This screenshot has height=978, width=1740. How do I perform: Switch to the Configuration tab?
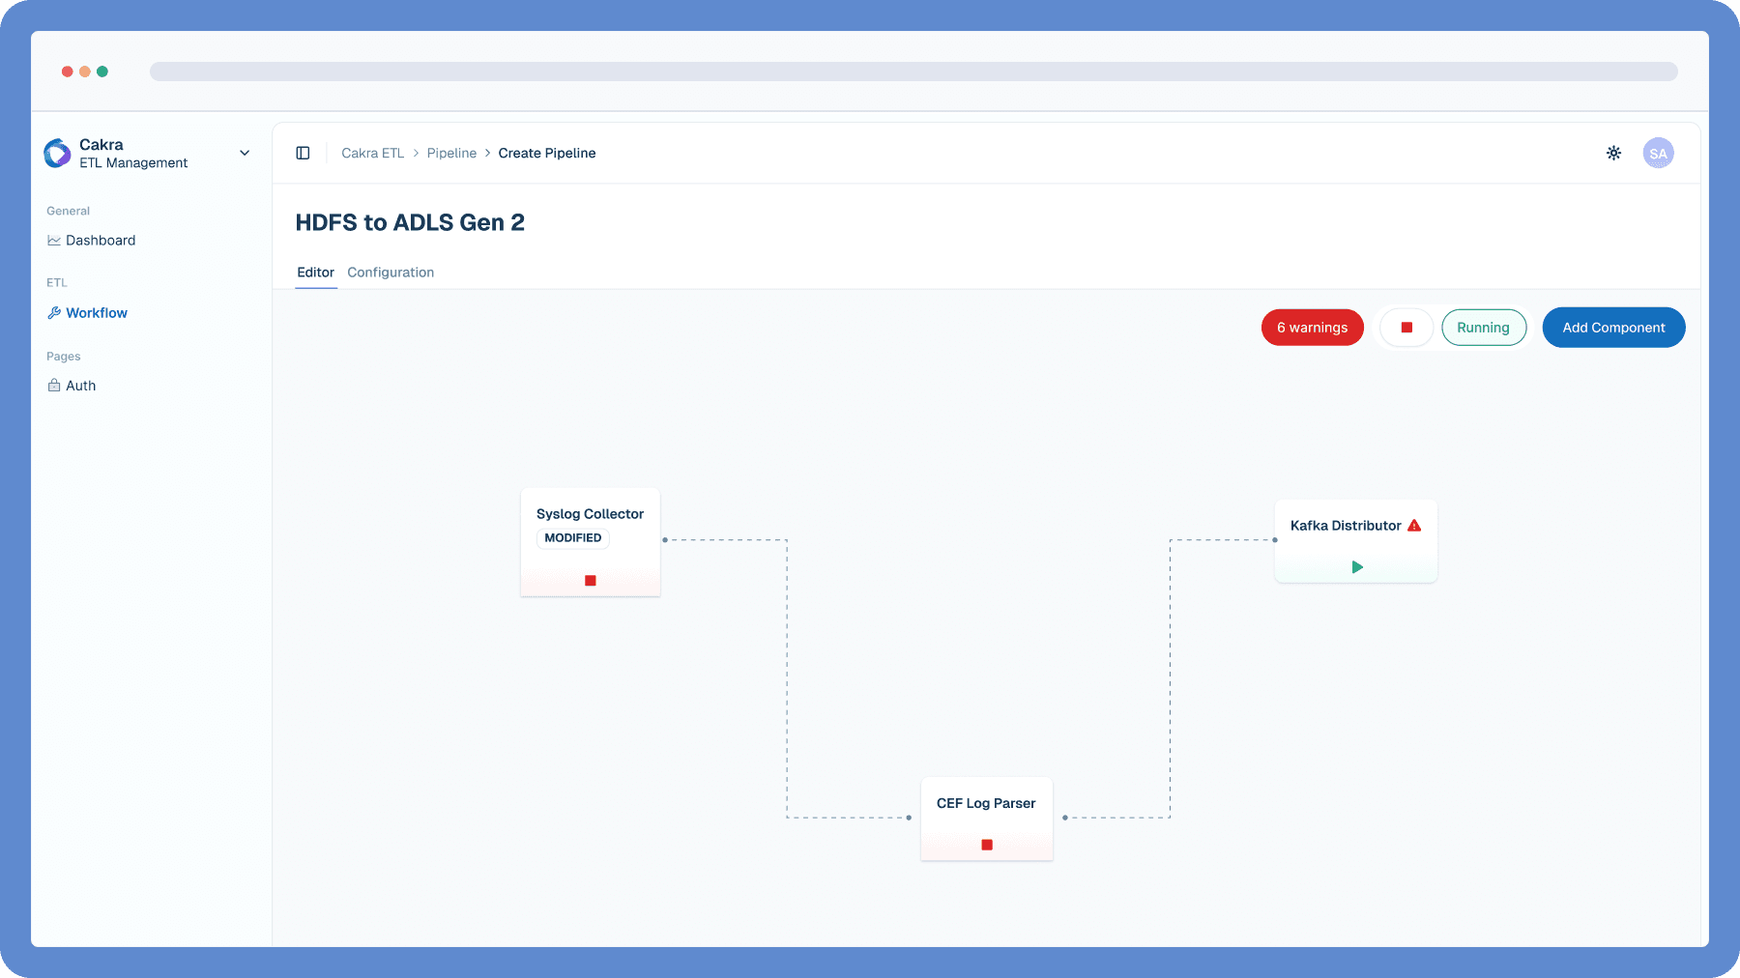pyautogui.click(x=391, y=273)
